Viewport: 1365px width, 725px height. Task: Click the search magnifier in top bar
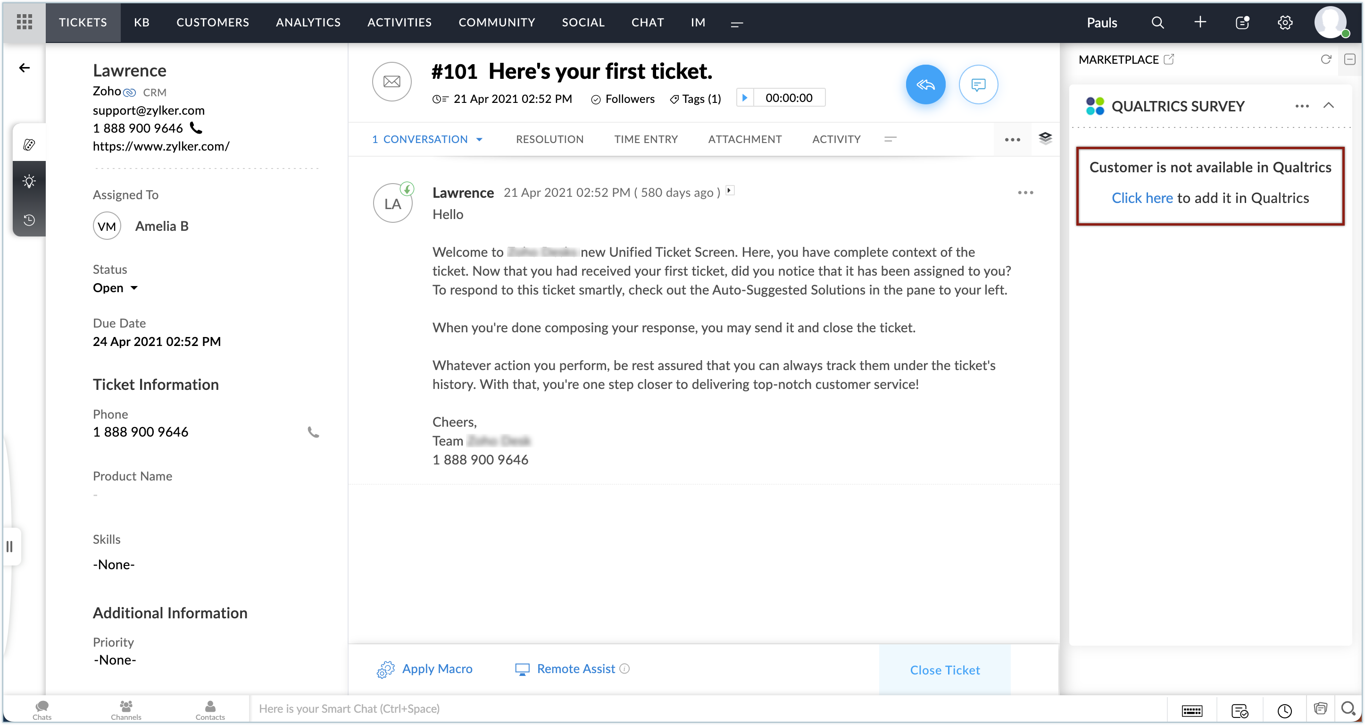point(1158,22)
